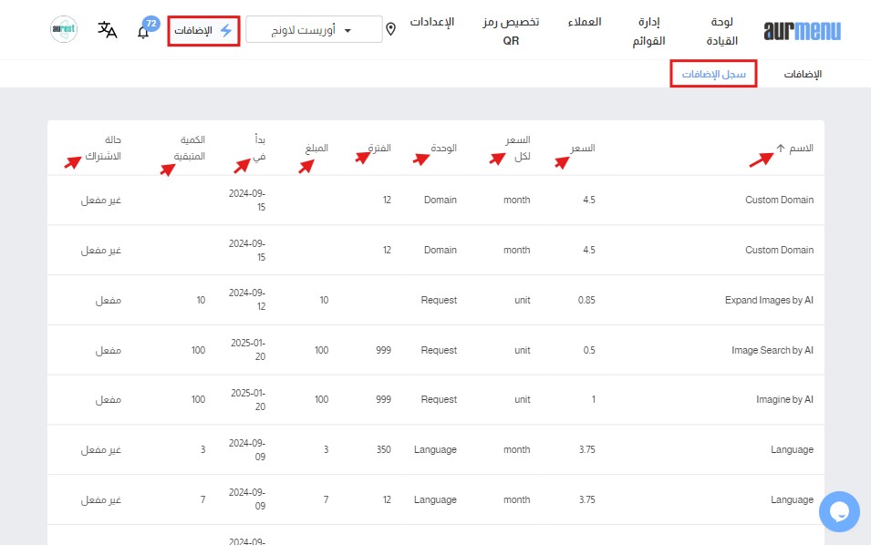Open the language translation icon

coord(108,30)
